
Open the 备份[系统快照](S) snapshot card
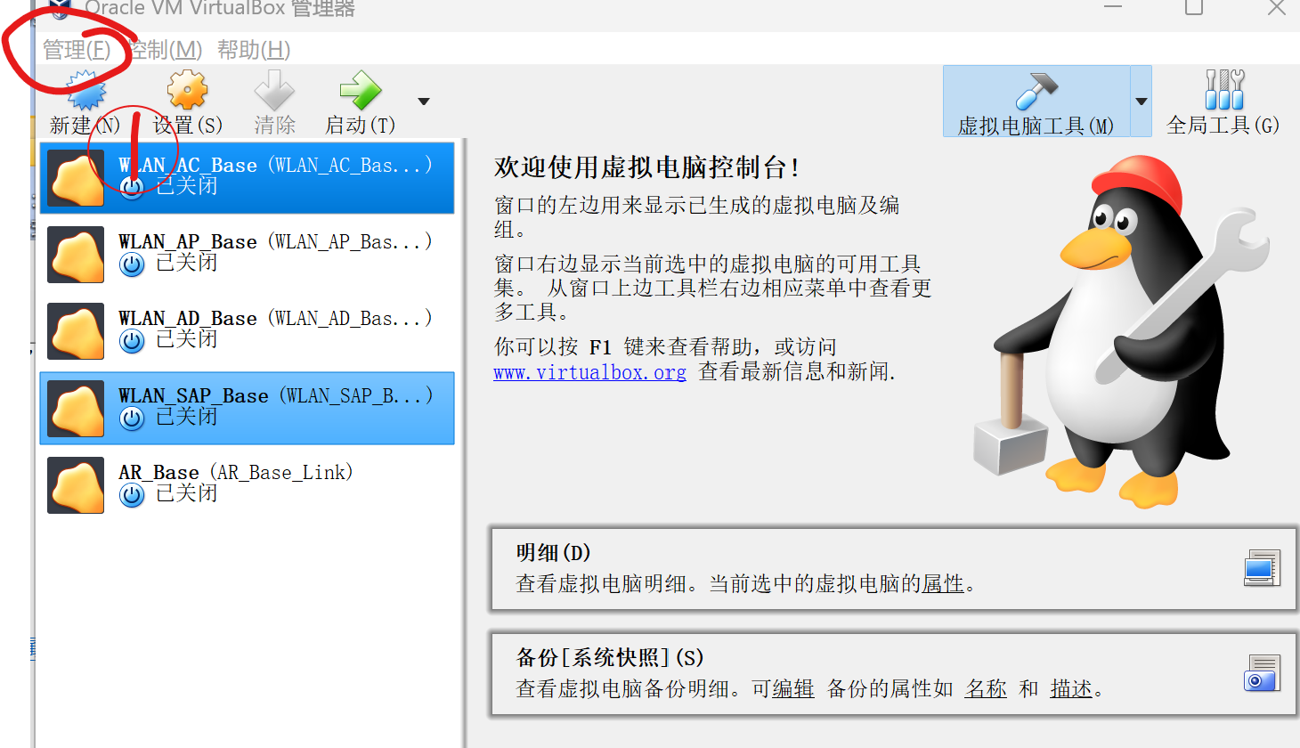(893, 674)
